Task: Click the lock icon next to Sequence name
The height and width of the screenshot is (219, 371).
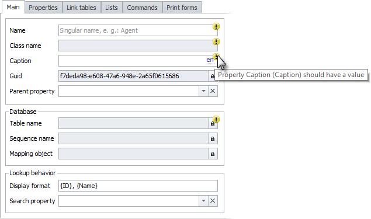Action: point(213,138)
